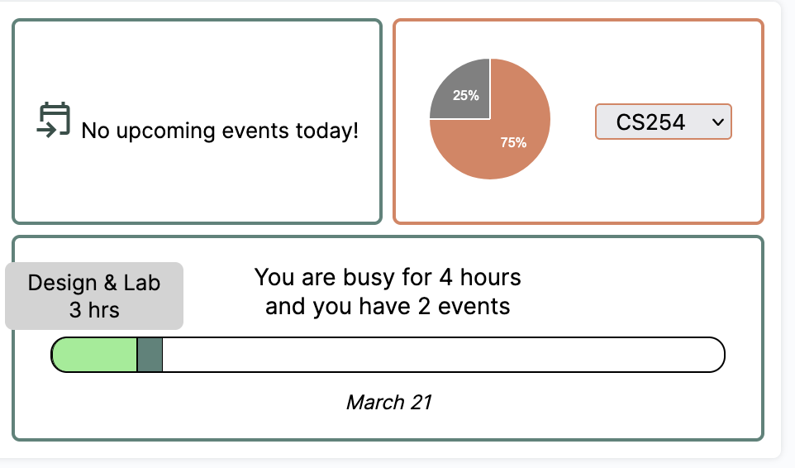
Task: Click the empty white portion of the busy bar
Action: point(438,355)
